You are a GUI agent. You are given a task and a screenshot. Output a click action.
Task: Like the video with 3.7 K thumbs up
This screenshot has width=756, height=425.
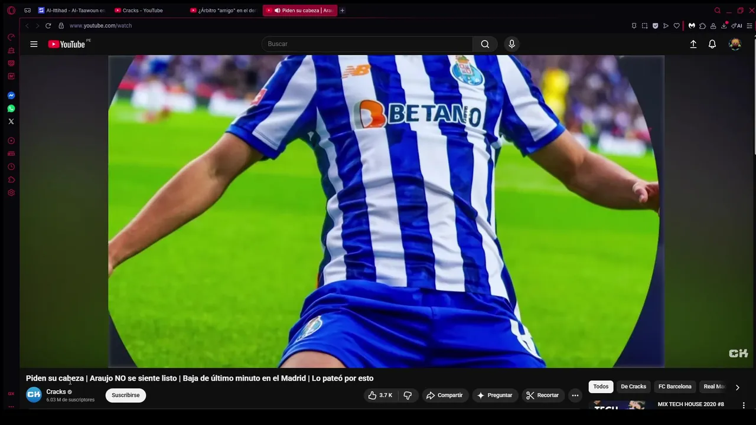380,395
